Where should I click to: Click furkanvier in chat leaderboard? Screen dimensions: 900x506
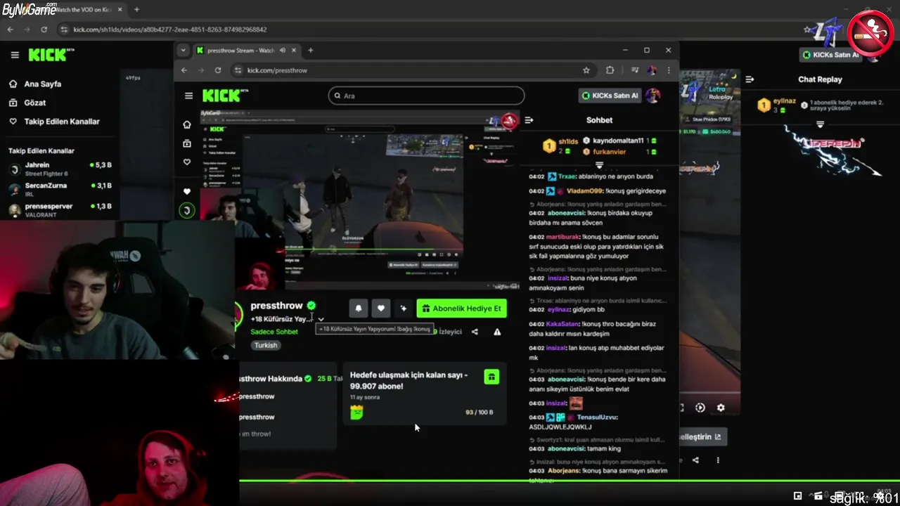pyautogui.click(x=609, y=151)
